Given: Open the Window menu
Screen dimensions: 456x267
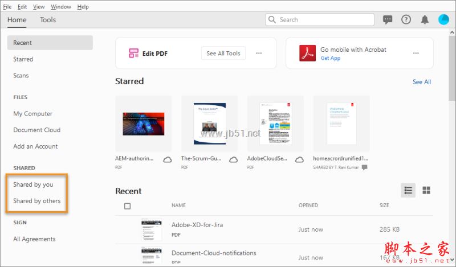Looking at the screenshot, I should (61, 7).
